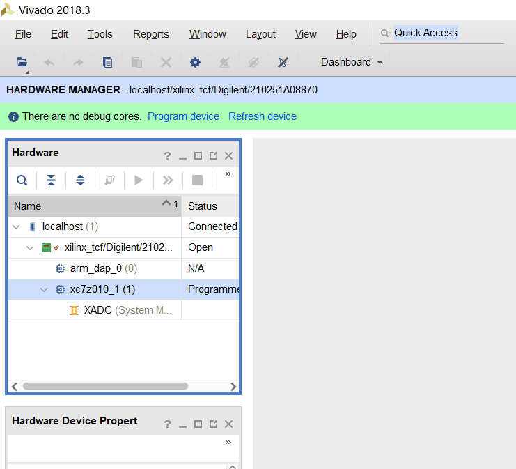
Task: Click the Collapse All icon in Hardware panel
Action: [x=51, y=180]
